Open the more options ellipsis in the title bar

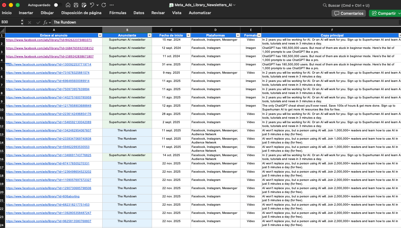[111, 5]
